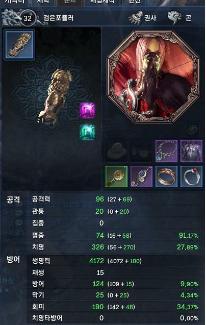Image resolution: width=206 pixels, height=325 pixels.
Task: Click the 곤 race emblem icon
Action: (175, 17)
